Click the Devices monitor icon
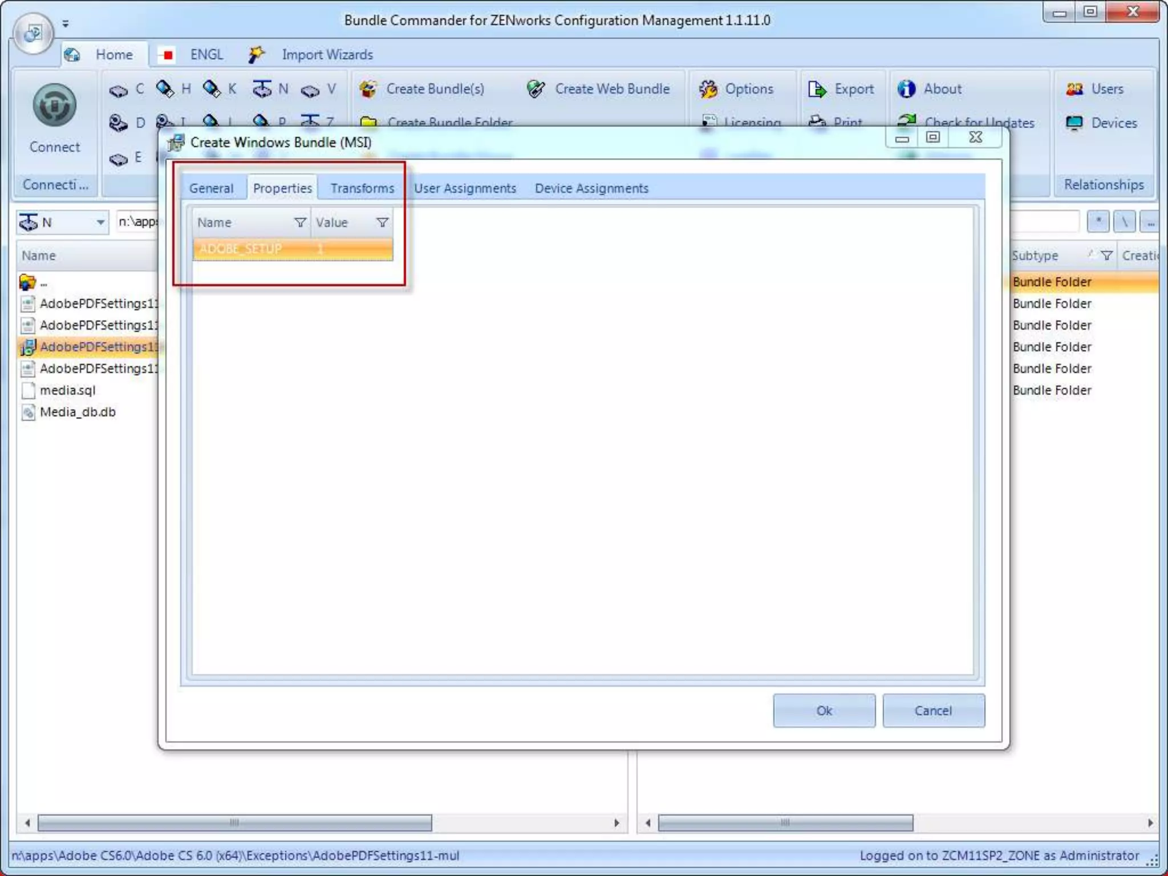The width and height of the screenshot is (1168, 876). click(1074, 123)
